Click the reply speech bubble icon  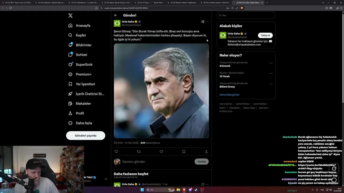(x=116, y=151)
